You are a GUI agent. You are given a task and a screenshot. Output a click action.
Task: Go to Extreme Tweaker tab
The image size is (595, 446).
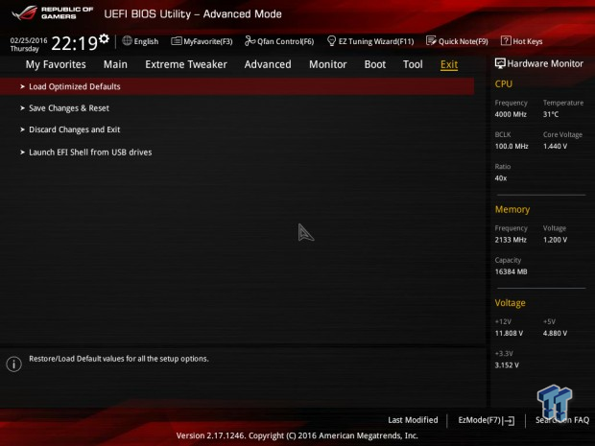186,64
